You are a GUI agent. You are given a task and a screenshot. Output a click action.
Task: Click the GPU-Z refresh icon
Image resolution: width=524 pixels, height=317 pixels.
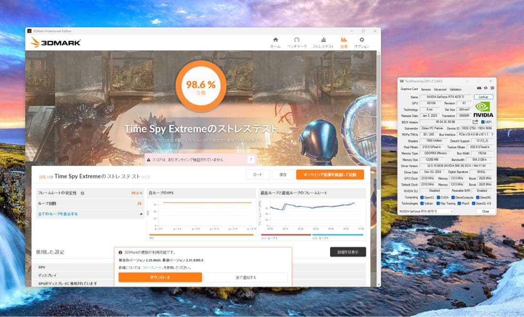486,88
